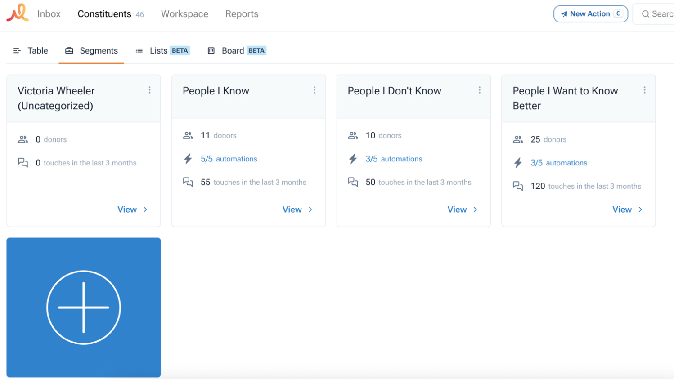The width and height of the screenshot is (674, 379).
Task: Open the Board beta view
Action: pyautogui.click(x=237, y=50)
